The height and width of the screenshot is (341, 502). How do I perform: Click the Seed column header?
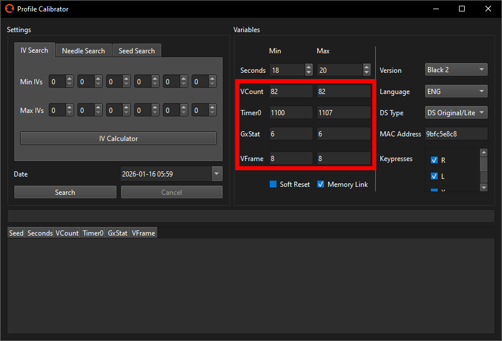15,233
